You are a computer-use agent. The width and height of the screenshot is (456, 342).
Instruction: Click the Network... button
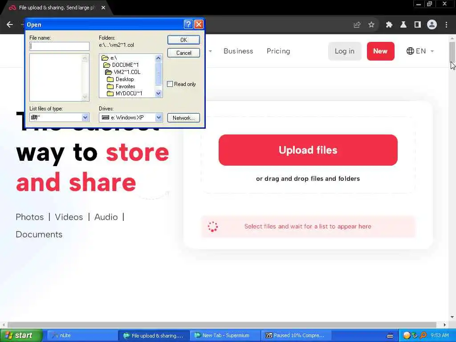click(x=183, y=118)
